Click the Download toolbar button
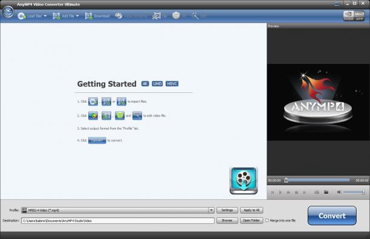370x239 pixels. 97,16
